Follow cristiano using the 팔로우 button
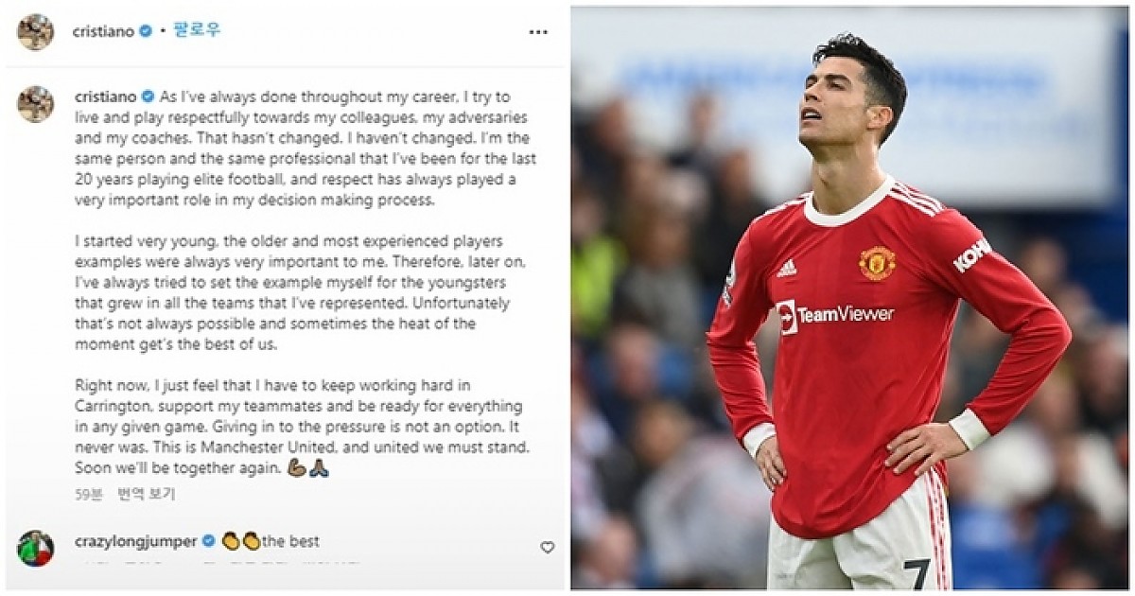This screenshot has height=596, width=1135. coord(196,31)
